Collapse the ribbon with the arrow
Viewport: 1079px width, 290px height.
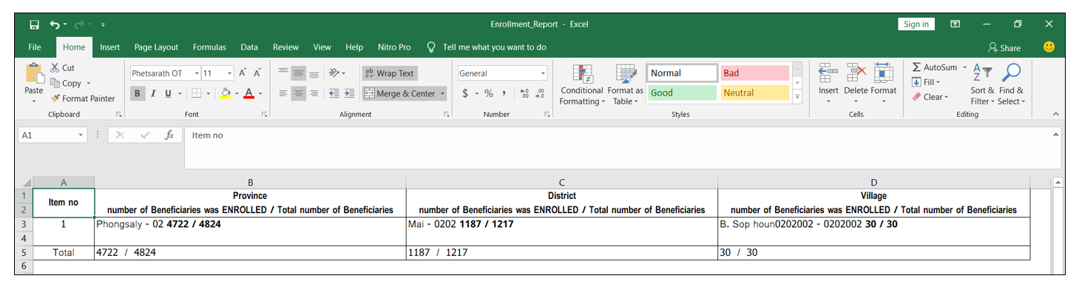tap(1055, 115)
